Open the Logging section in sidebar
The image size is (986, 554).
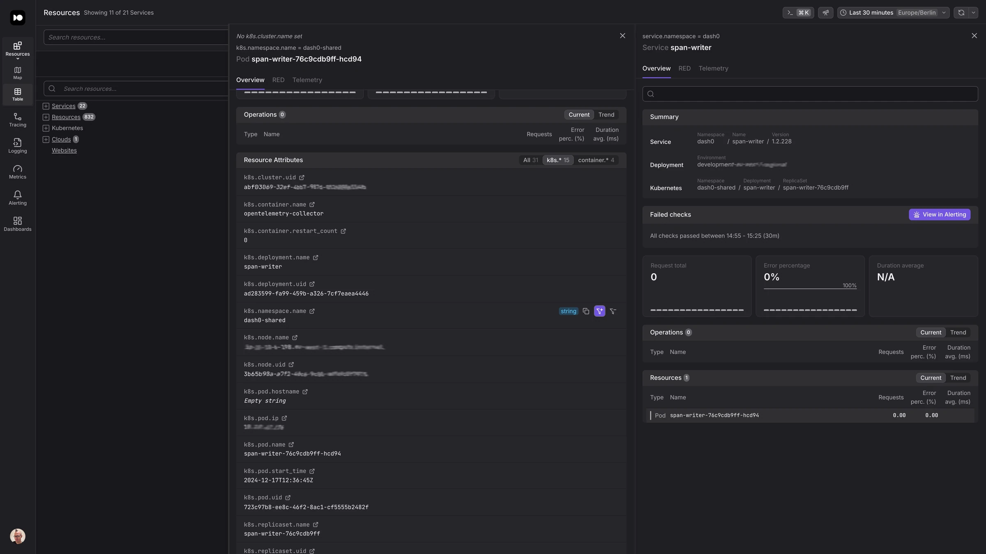click(x=17, y=146)
